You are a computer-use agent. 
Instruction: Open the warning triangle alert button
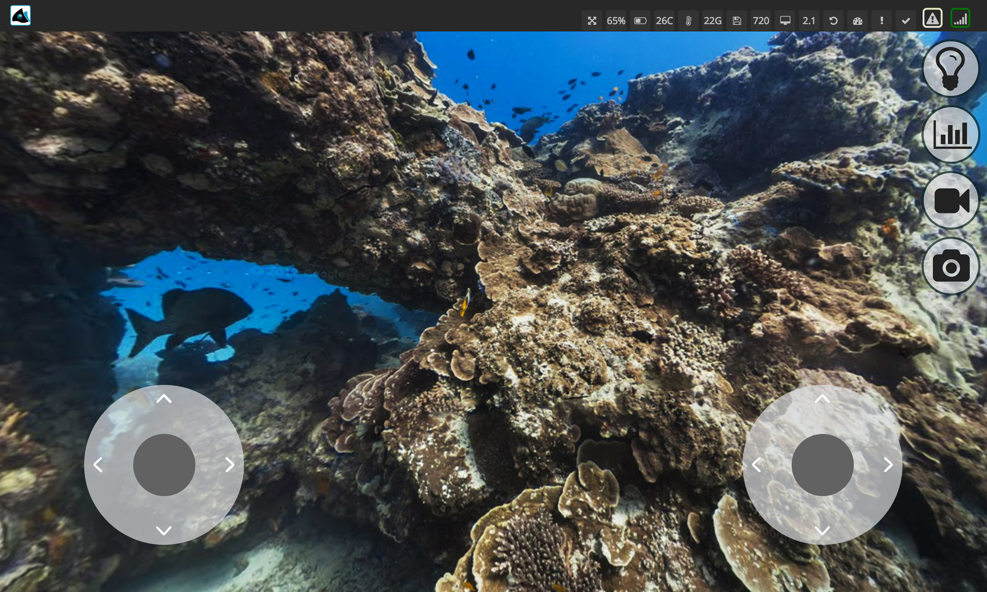click(932, 19)
